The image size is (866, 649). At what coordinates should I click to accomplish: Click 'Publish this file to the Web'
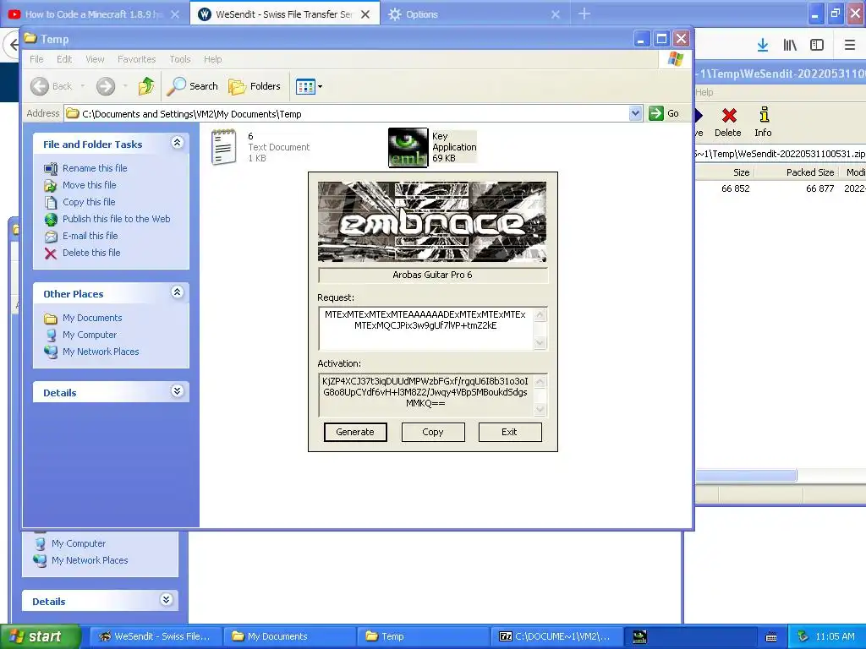[x=116, y=219]
